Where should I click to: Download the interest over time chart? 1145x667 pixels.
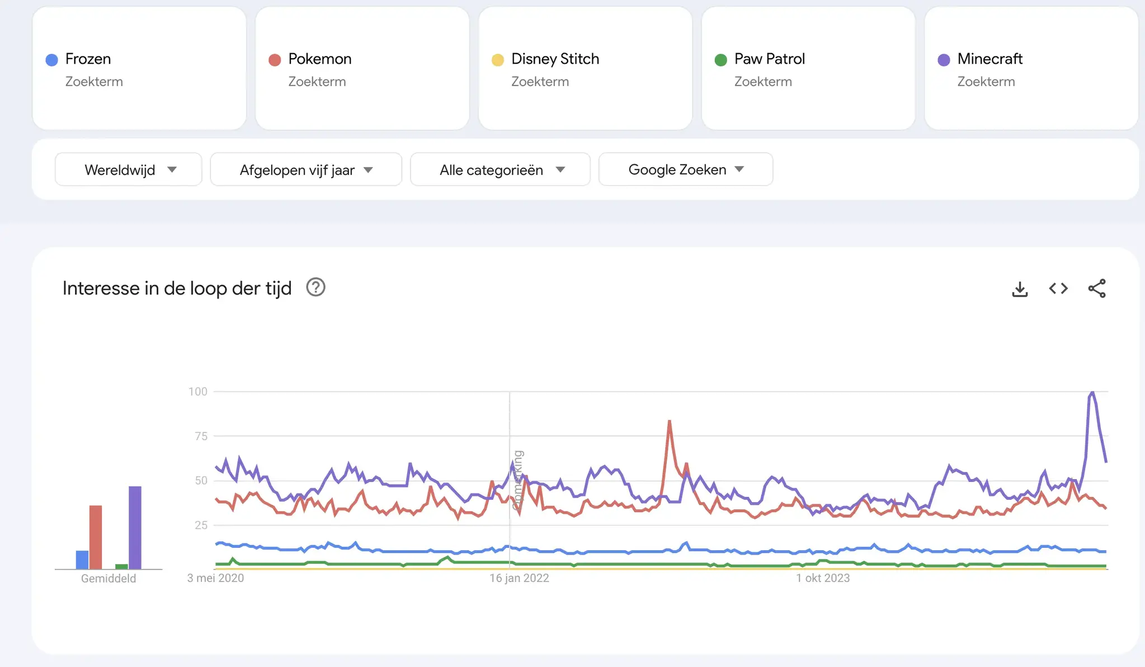pos(1020,289)
